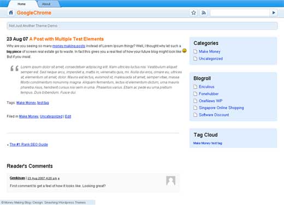Open Make Money in Categories sidebar
Image resolution: width=284 pixels, height=205 pixels.
(x=210, y=52)
